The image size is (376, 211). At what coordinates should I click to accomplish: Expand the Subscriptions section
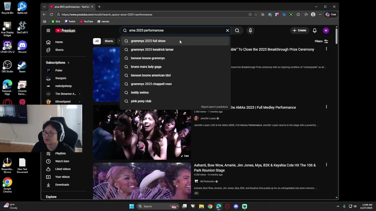point(58,63)
